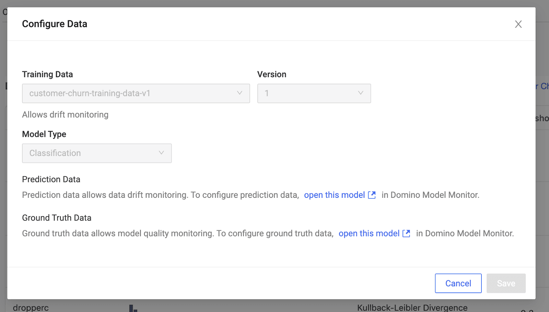Close the Configure Data dialog
Viewport: 549px width, 312px height.
click(518, 24)
